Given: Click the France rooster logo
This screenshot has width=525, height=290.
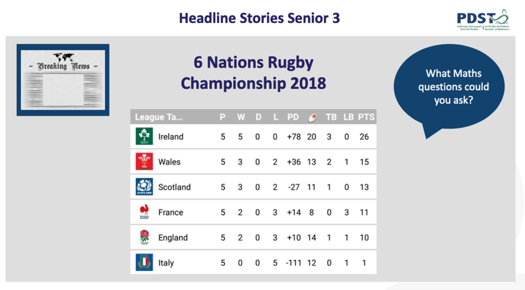Looking at the screenshot, I should coord(144,212).
